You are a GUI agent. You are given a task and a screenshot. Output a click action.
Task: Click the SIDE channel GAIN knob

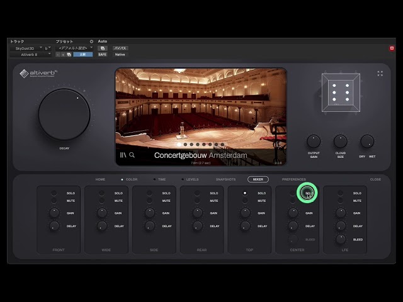point(150,213)
